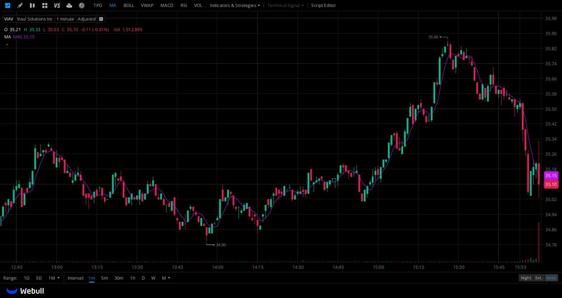Click the MA5 35.15 legend label

pyautogui.click(x=24, y=37)
